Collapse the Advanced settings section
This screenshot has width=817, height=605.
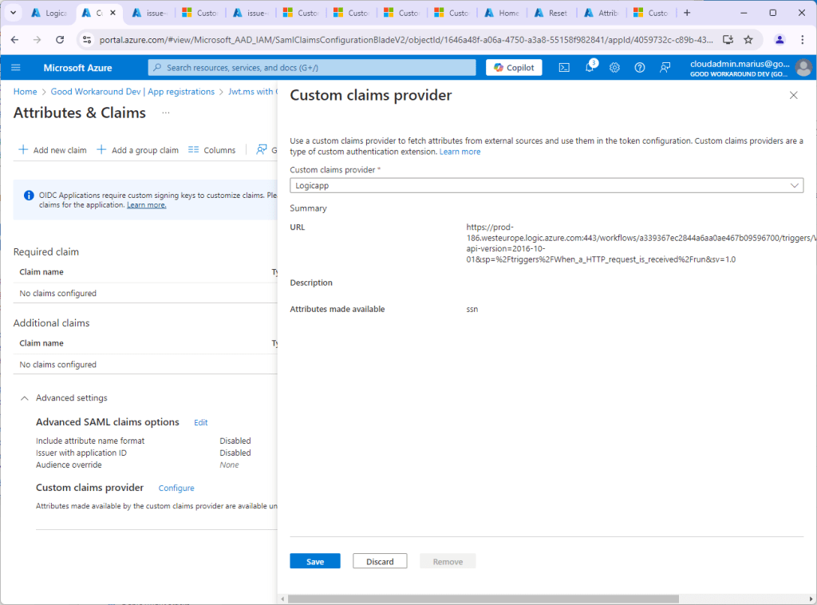[x=25, y=397]
